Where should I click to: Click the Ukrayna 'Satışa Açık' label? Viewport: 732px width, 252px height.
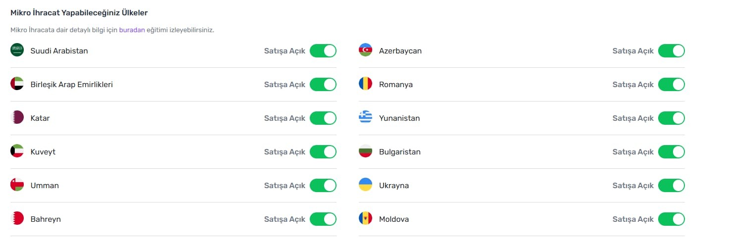pyautogui.click(x=633, y=186)
